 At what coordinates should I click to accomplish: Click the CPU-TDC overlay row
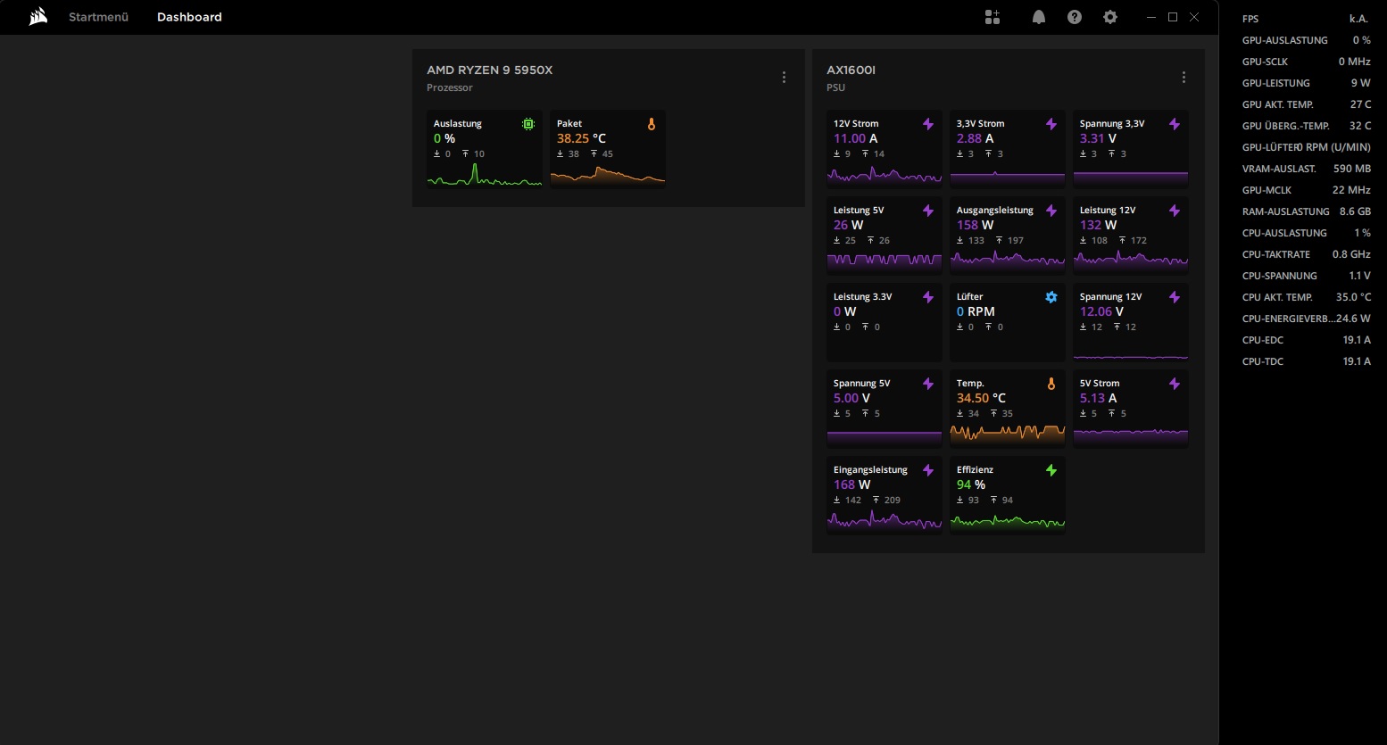coord(1306,361)
